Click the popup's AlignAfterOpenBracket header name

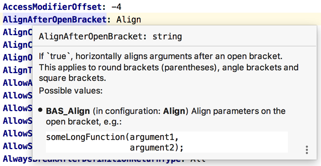(x=92, y=36)
